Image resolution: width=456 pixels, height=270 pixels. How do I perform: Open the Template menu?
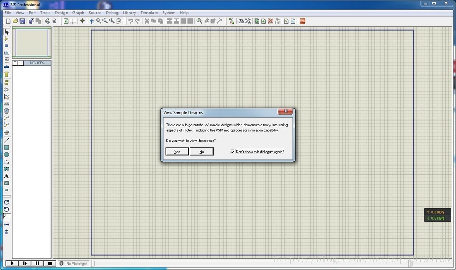tap(149, 13)
